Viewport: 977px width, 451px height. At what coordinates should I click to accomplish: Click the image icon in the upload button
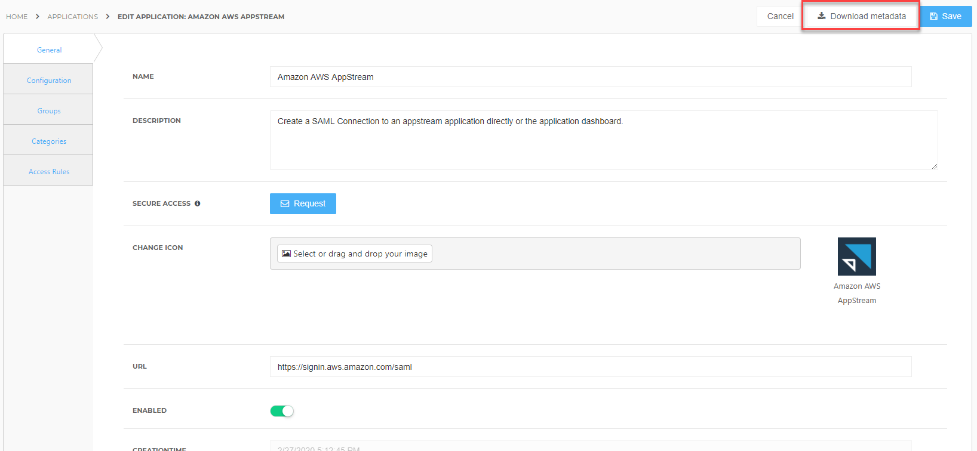coord(287,254)
